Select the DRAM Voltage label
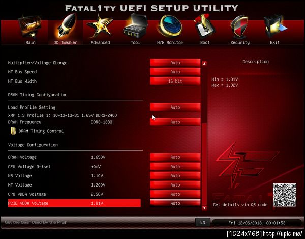The width and height of the screenshot is (305, 239). [x=22, y=157]
